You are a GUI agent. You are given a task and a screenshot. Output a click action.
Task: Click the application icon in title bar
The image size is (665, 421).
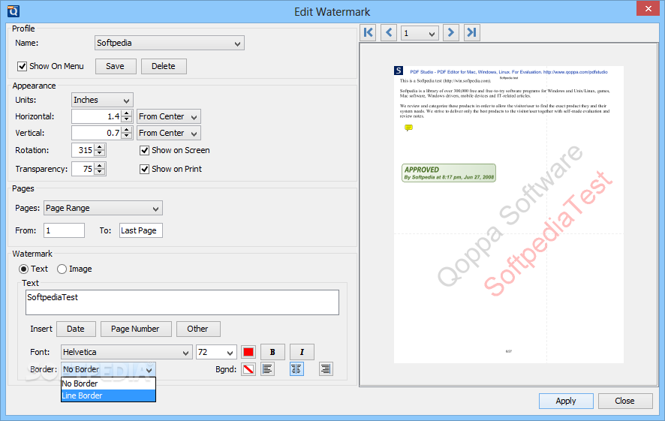(14, 11)
